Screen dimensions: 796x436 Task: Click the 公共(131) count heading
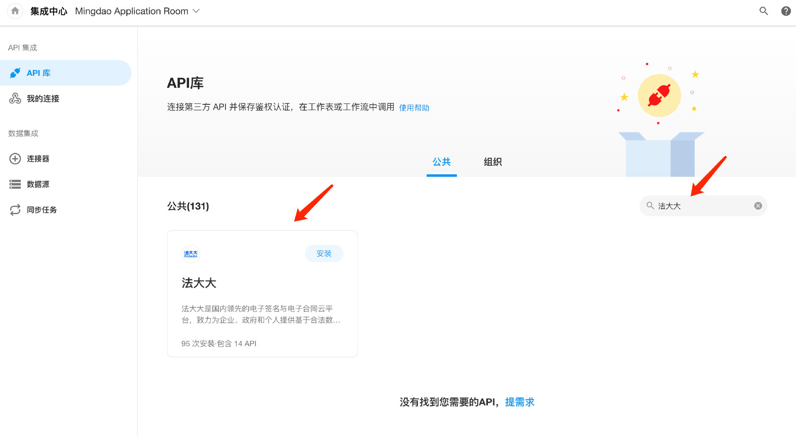188,206
